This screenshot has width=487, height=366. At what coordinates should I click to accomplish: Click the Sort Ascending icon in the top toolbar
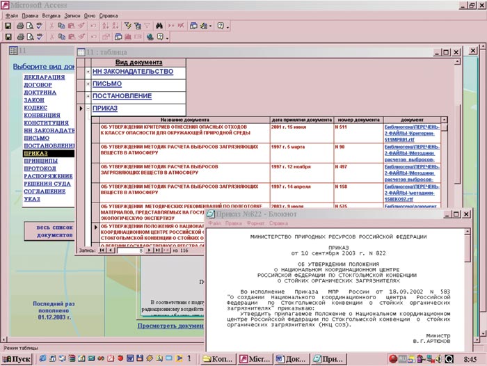pos(105,26)
